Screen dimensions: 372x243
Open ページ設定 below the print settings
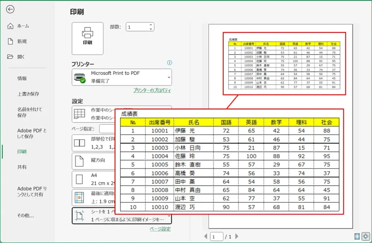[x=161, y=228]
